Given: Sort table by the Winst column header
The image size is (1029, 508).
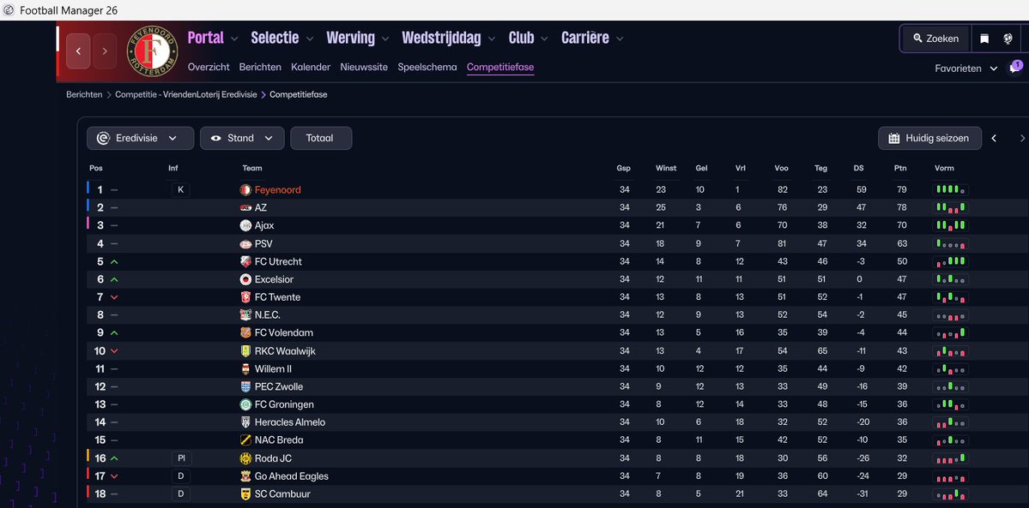Looking at the screenshot, I should click(665, 169).
